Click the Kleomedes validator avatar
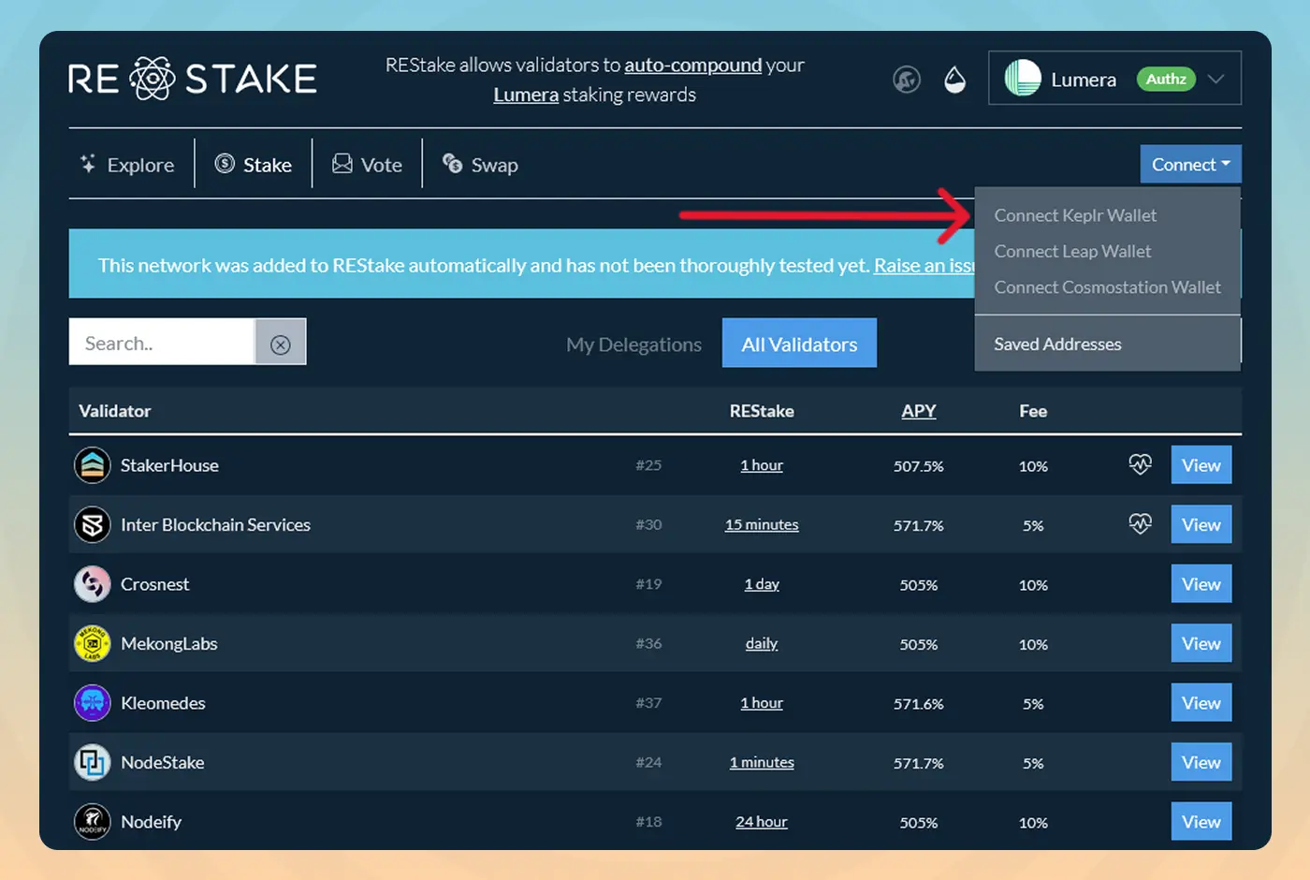 pyautogui.click(x=92, y=703)
